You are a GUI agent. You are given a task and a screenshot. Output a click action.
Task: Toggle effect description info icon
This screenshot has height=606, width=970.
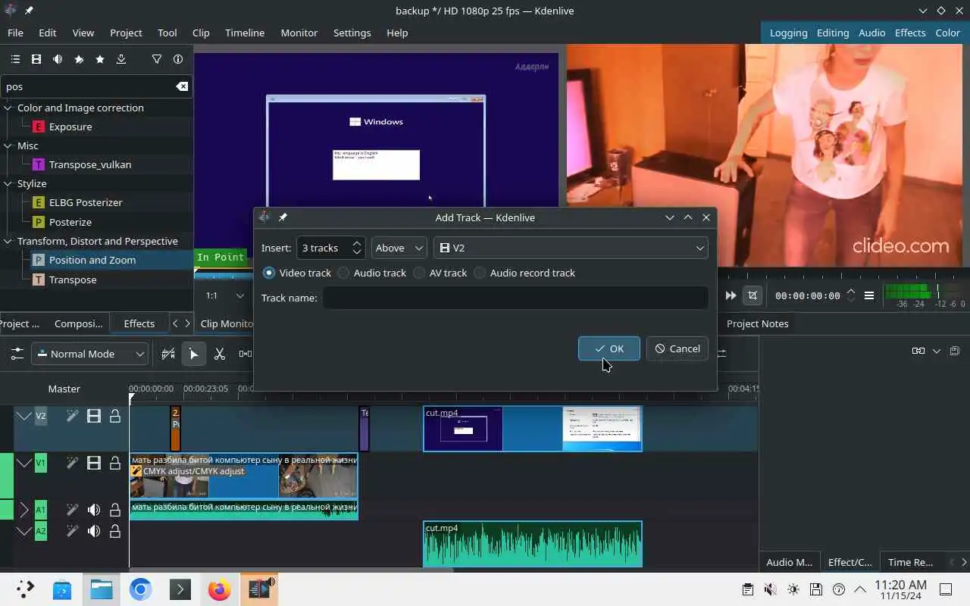pos(178,59)
